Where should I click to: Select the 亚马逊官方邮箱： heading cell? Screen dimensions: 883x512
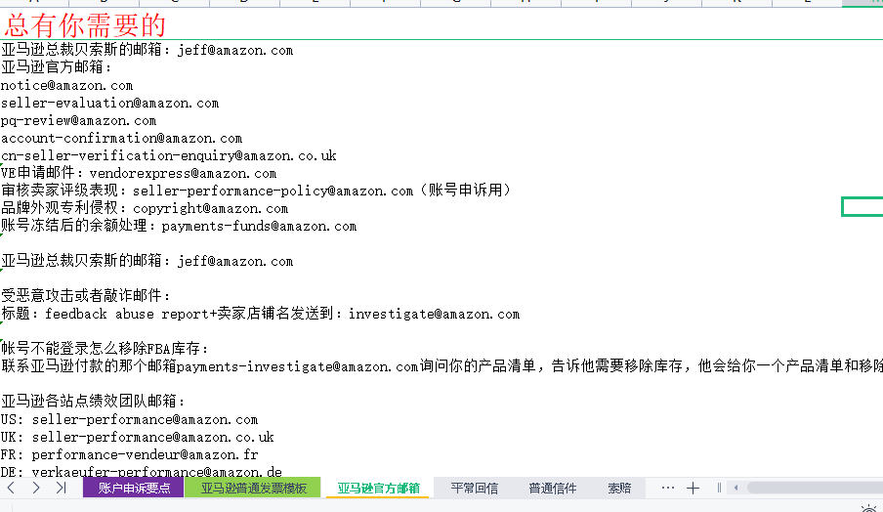pyautogui.click(x=57, y=67)
